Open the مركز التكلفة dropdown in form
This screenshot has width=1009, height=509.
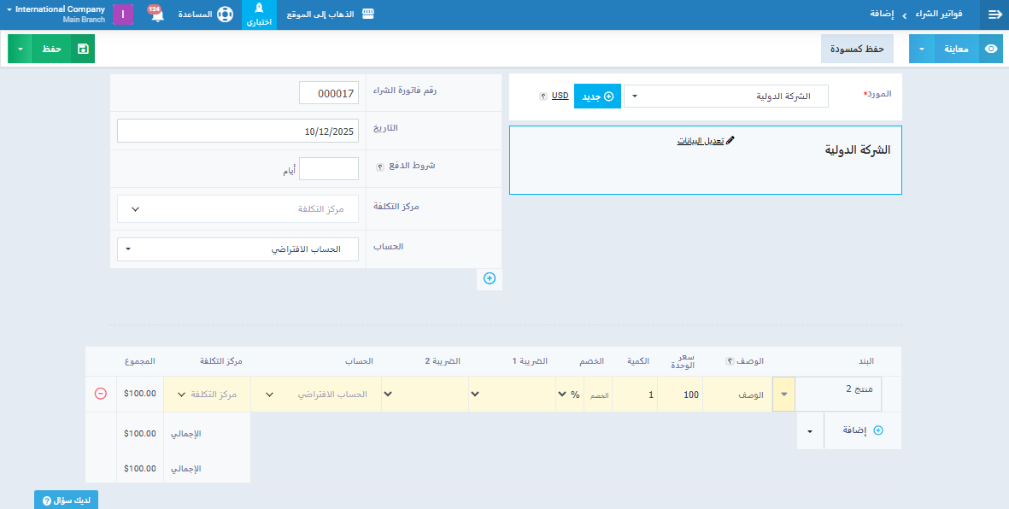tap(238, 208)
